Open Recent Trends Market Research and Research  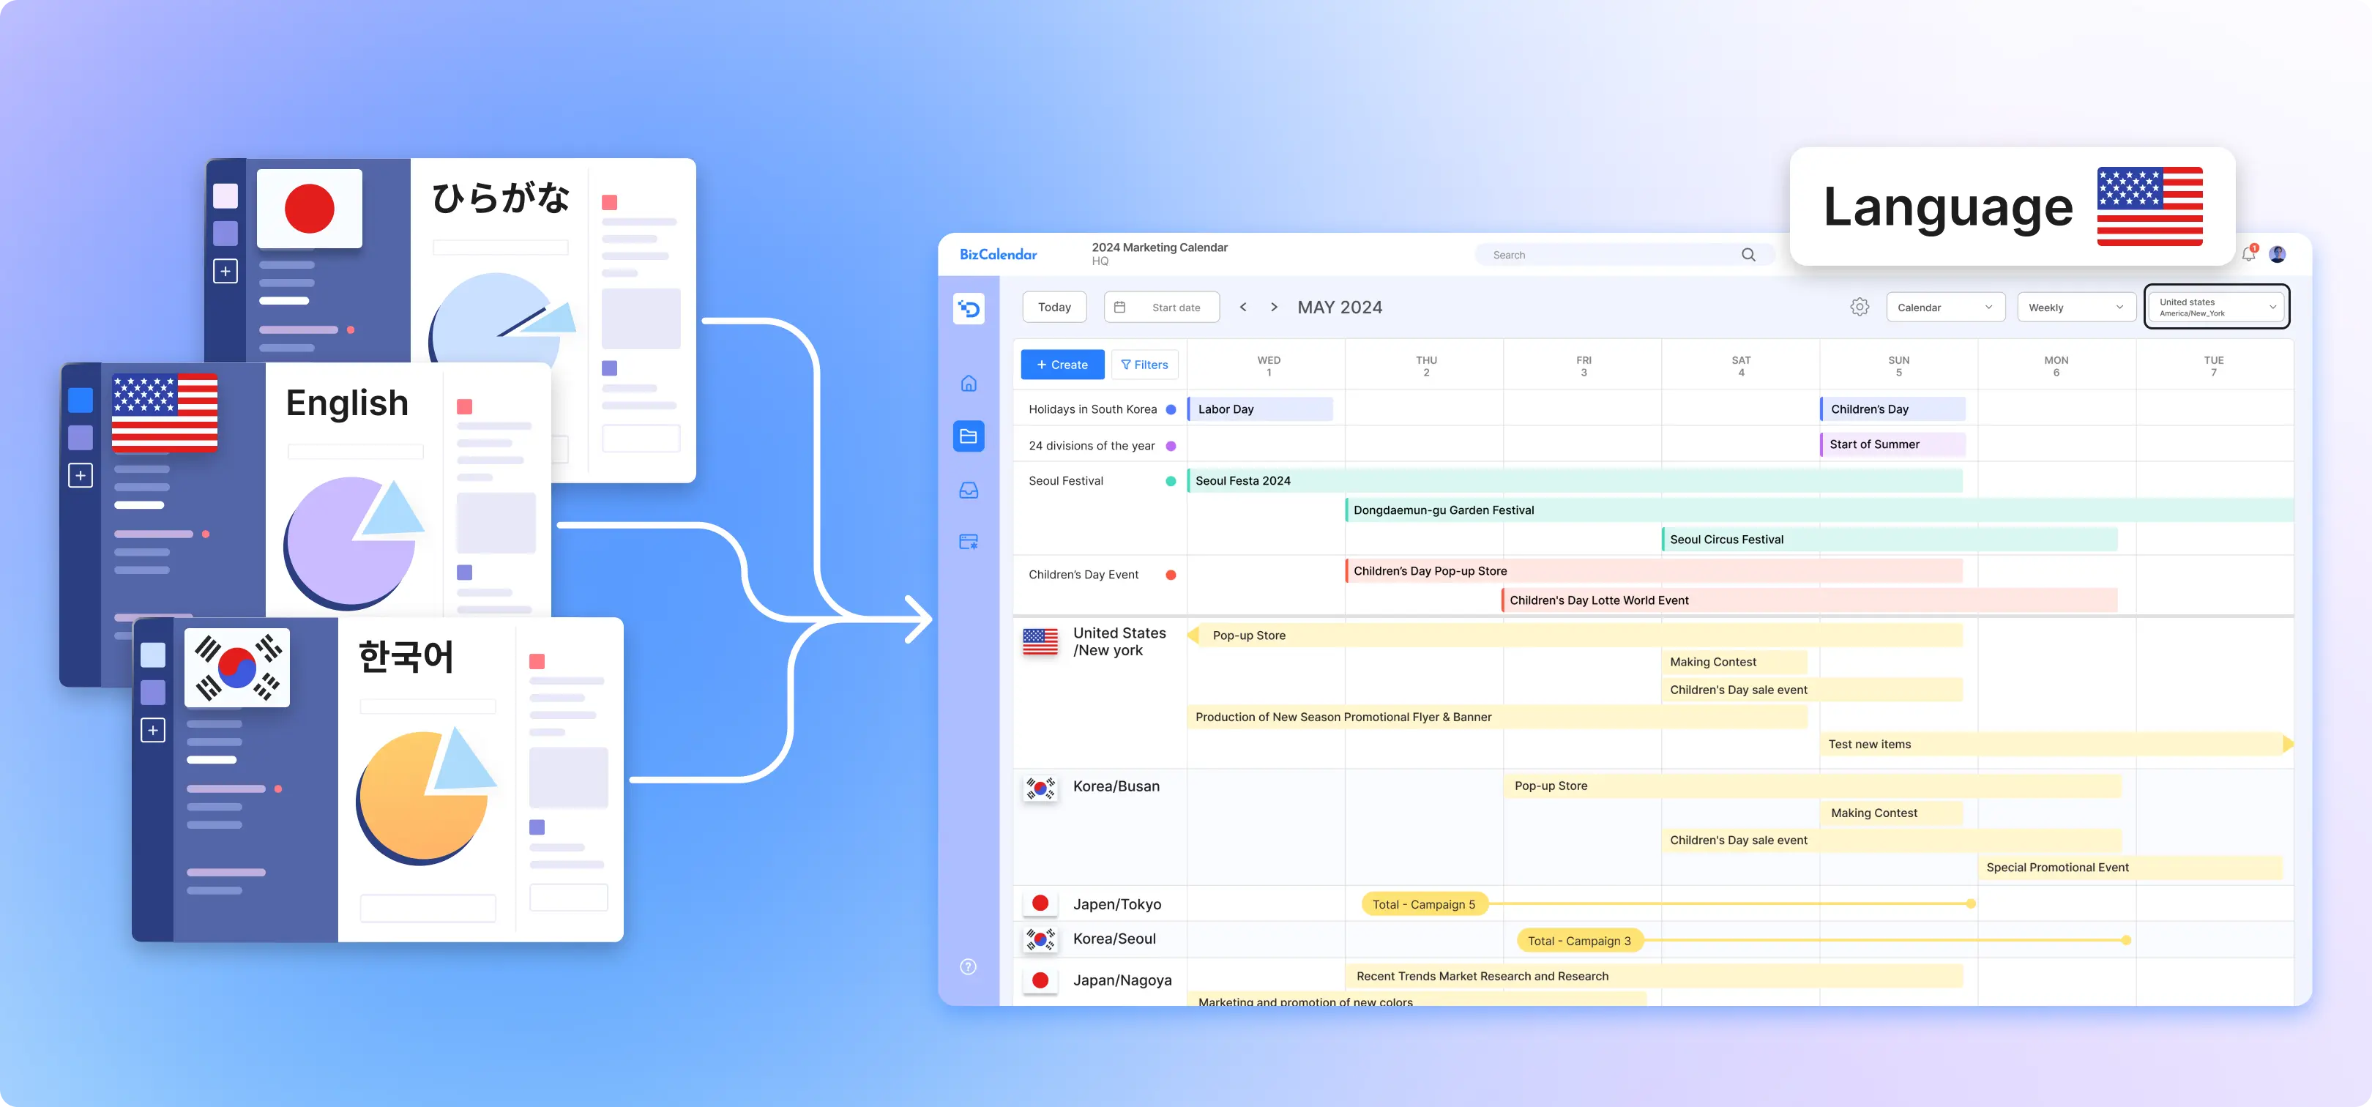tap(1654, 976)
